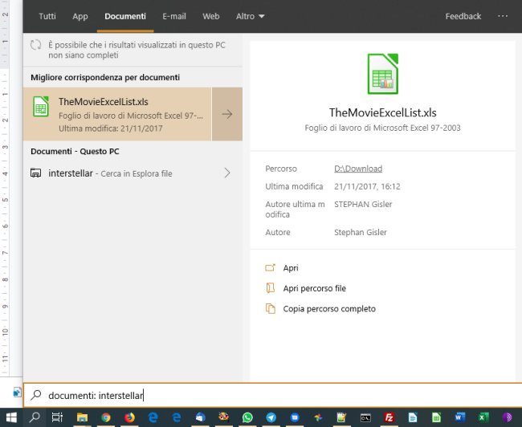Click the Apri percorso file icon
The image size is (522, 427).
pos(271,288)
